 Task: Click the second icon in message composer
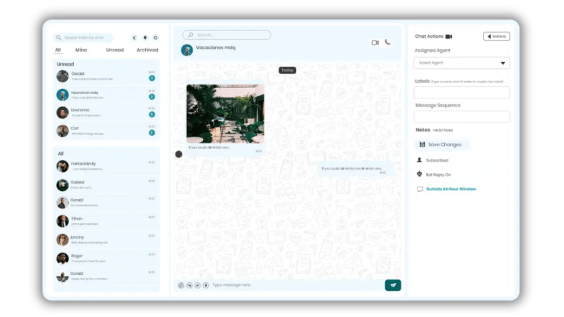click(x=189, y=285)
